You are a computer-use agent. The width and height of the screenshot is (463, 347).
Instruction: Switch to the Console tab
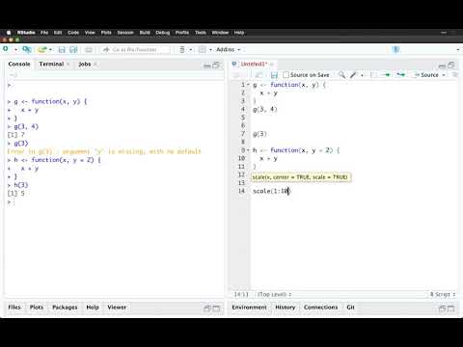pos(19,64)
